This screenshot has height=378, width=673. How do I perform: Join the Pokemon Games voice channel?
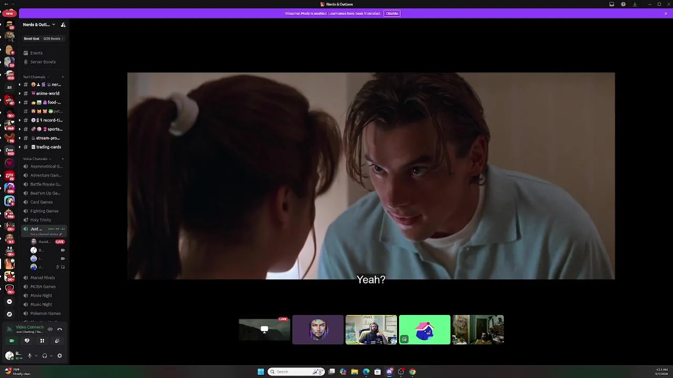coord(44,313)
